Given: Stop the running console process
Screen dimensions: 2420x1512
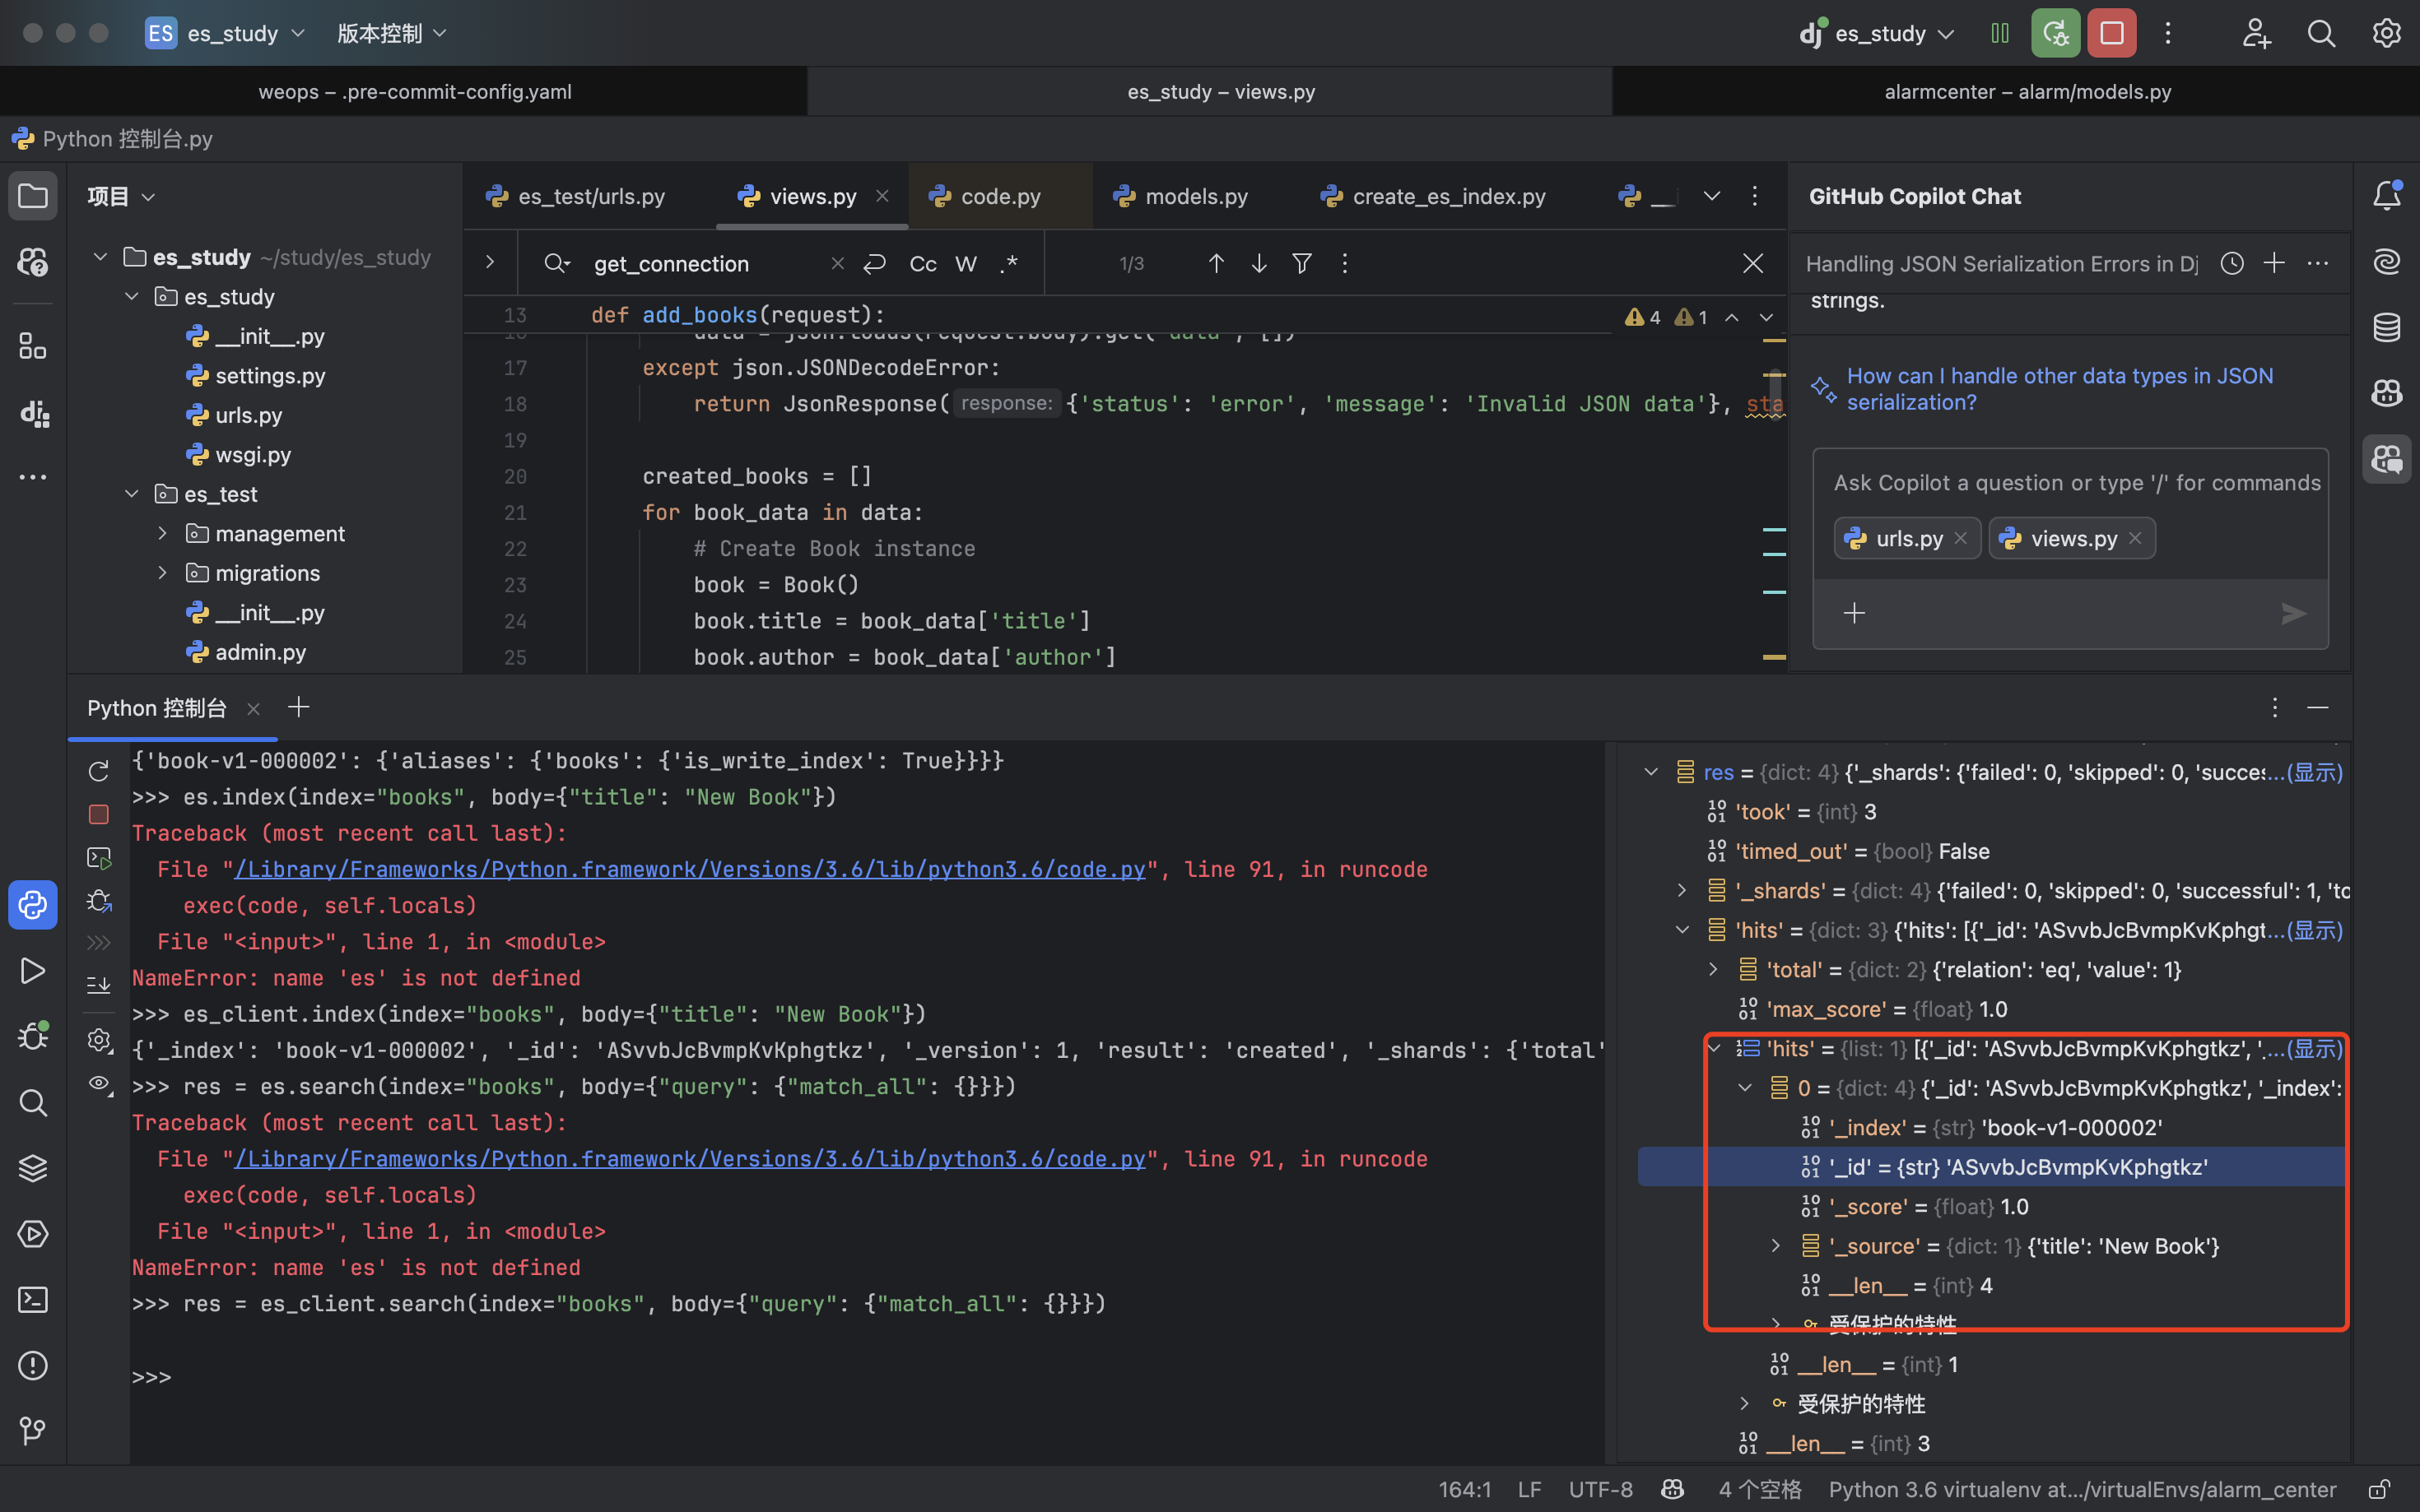Looking at the screenshot, I should tap(98, 814).
